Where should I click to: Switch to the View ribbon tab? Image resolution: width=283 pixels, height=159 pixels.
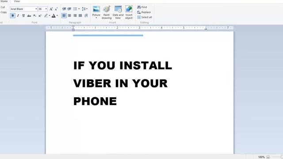click(x=17, y=1)
